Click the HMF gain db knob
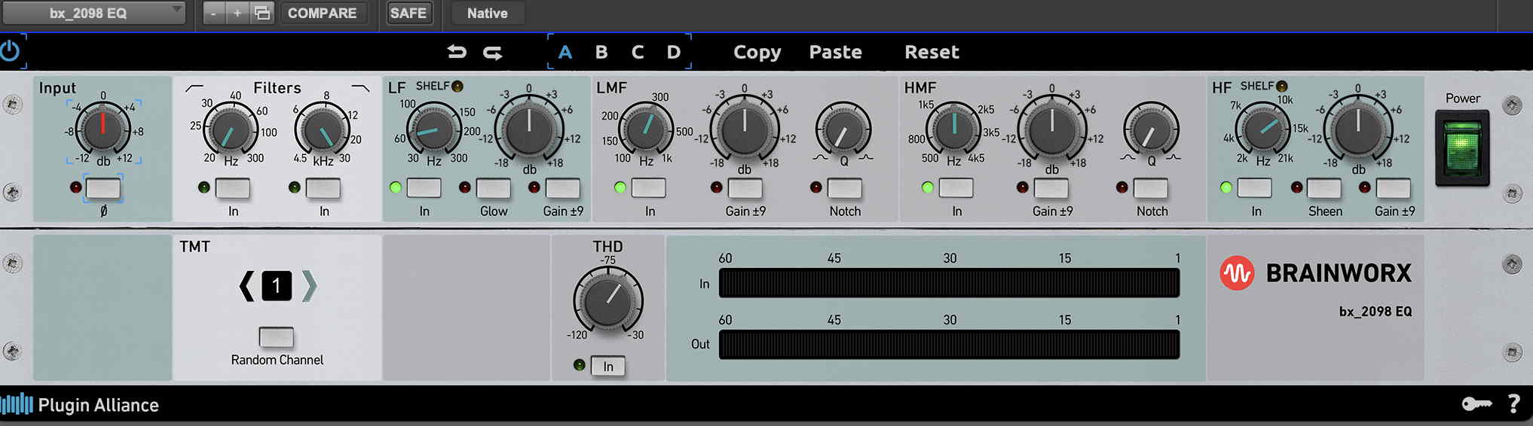The width and height of the screenshot is (1533, 426). [1052, 129]
